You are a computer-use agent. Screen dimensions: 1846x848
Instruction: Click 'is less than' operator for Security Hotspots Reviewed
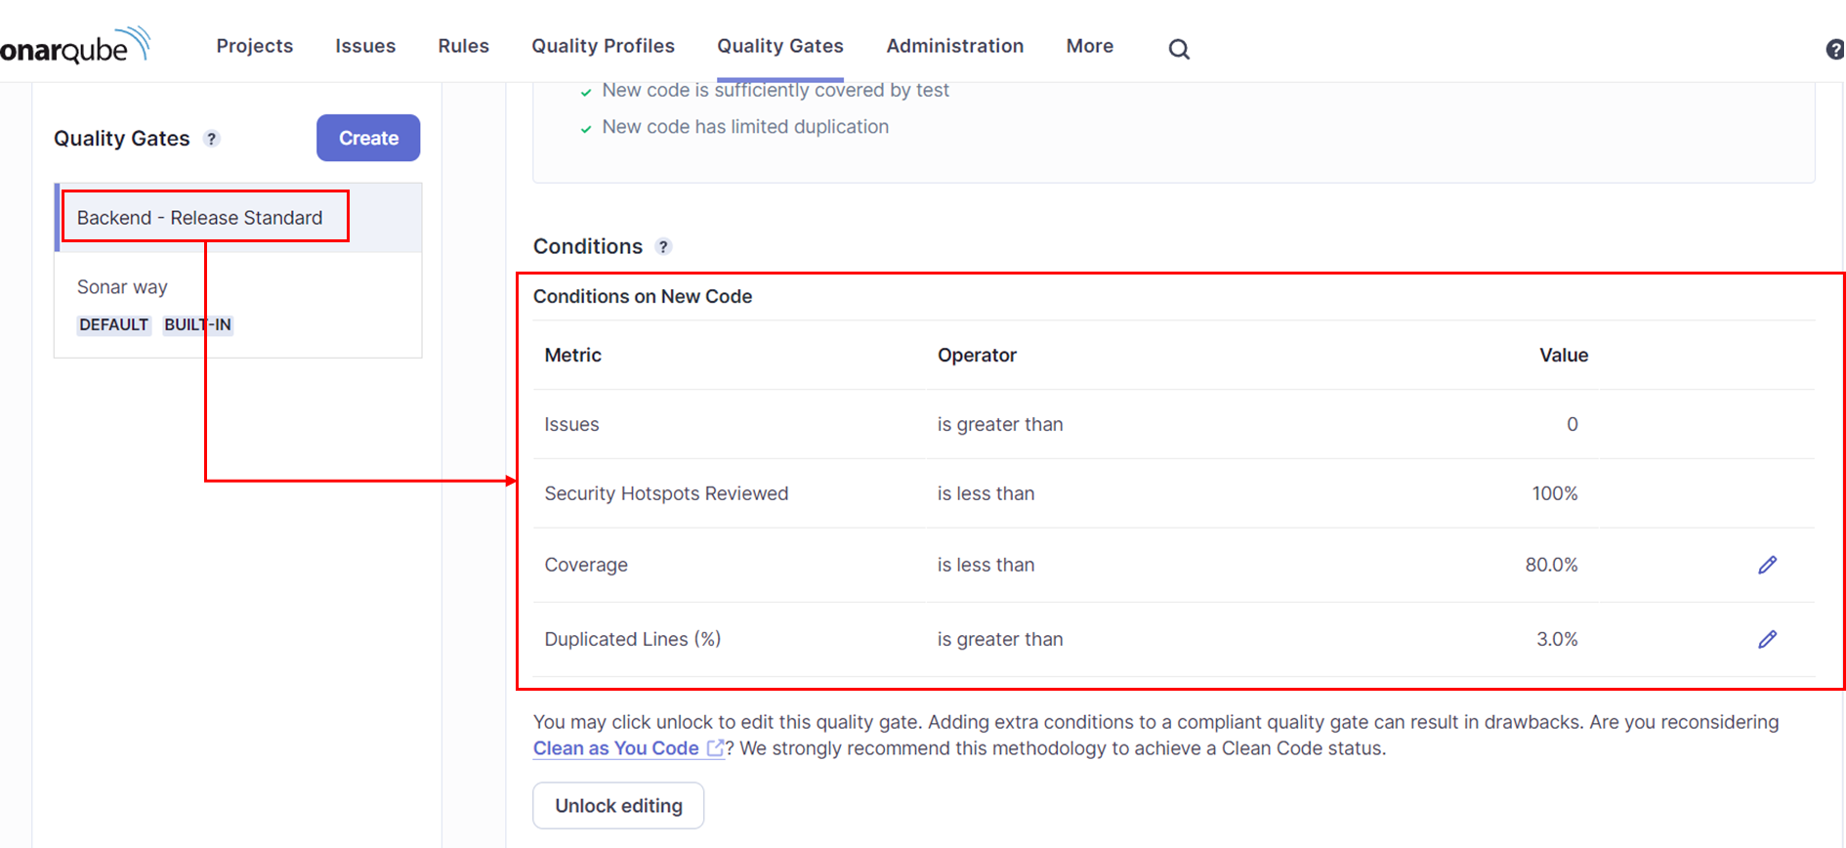[x=986, y=494]
